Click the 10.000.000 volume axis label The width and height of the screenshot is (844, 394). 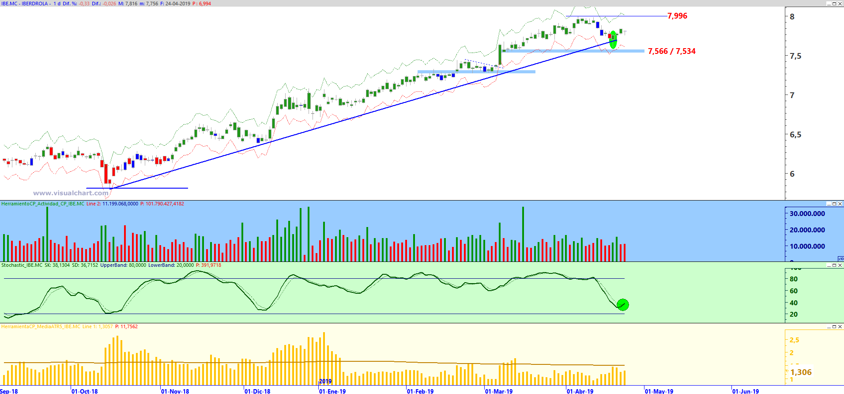click(x=807, y=246)
